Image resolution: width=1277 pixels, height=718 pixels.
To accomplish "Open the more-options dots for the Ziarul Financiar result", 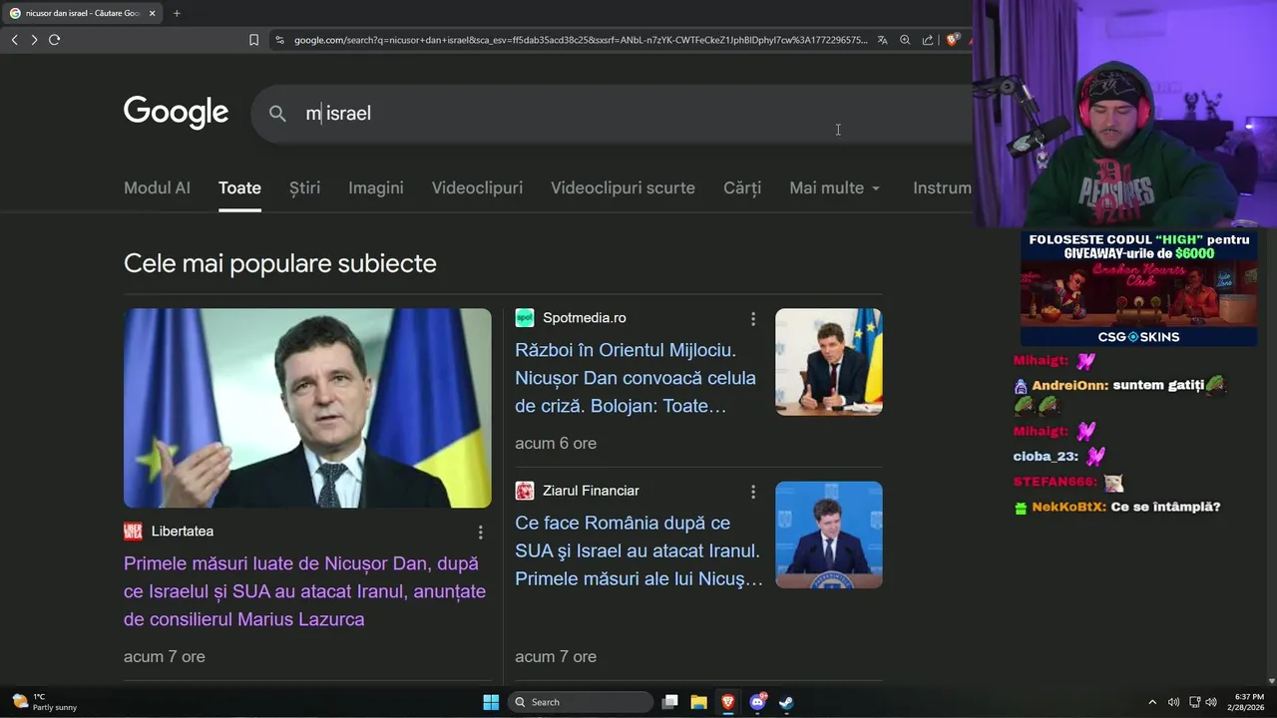I will point(753,492).
